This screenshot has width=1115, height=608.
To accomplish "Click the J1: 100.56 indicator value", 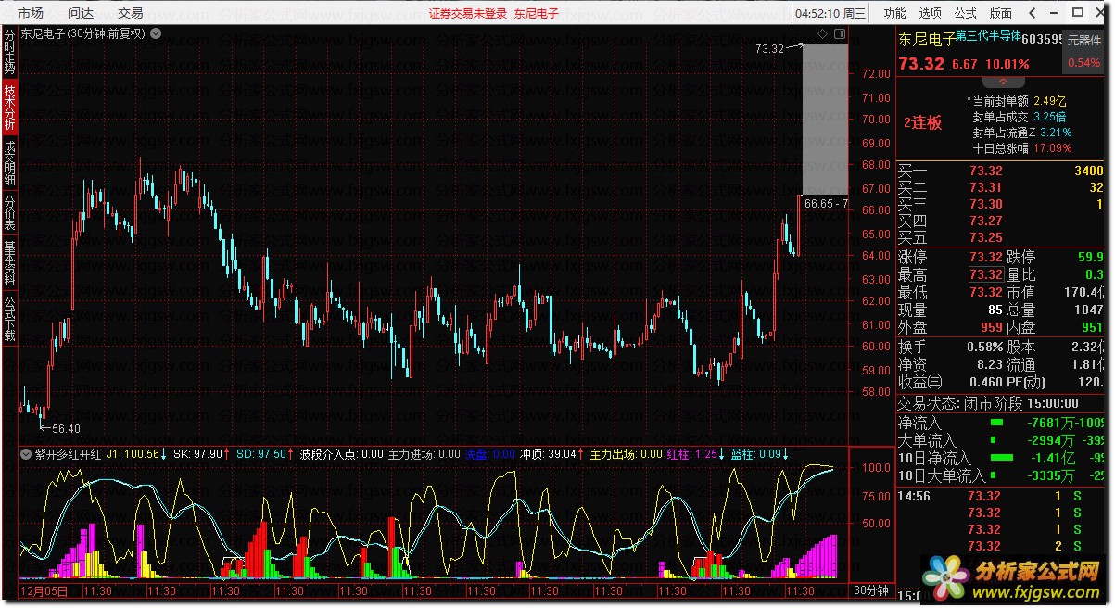I will tap(136, 454).
